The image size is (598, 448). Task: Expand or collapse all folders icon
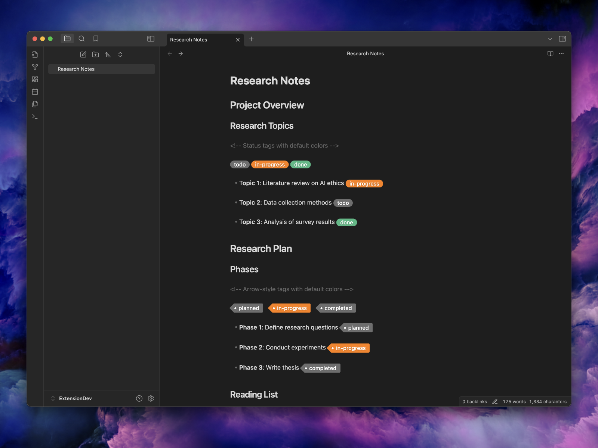click(120, 55)
